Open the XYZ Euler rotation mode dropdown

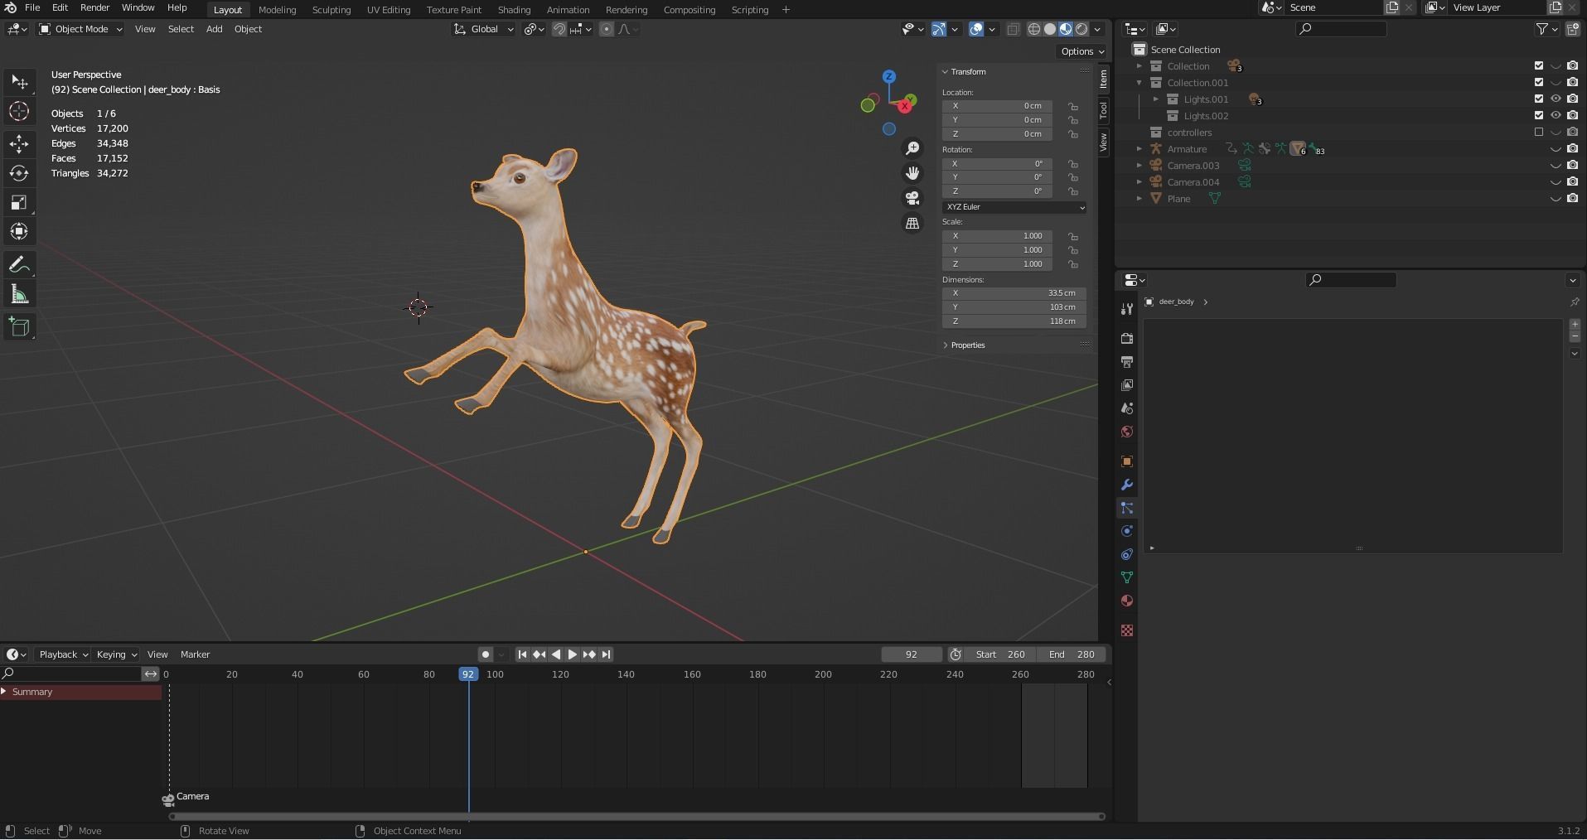point(1014,207)
